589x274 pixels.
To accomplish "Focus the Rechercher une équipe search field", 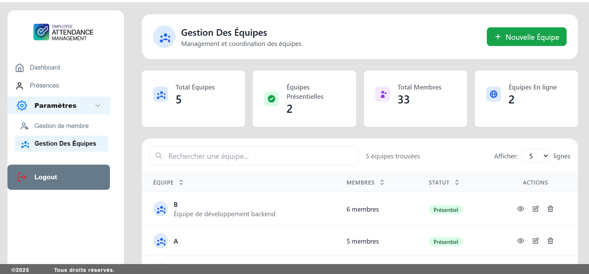I will tap(258, 156).
